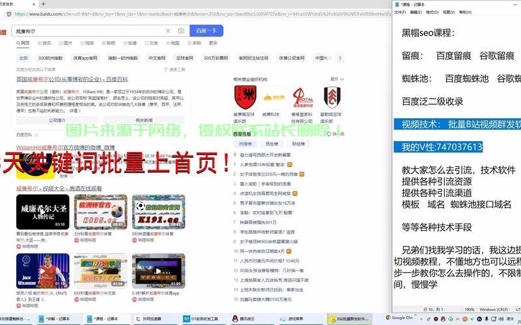Viewport: 521px width, 325px height.
Task: Select the 体育app官网 suggestion chip
Action: coord(85,58)
